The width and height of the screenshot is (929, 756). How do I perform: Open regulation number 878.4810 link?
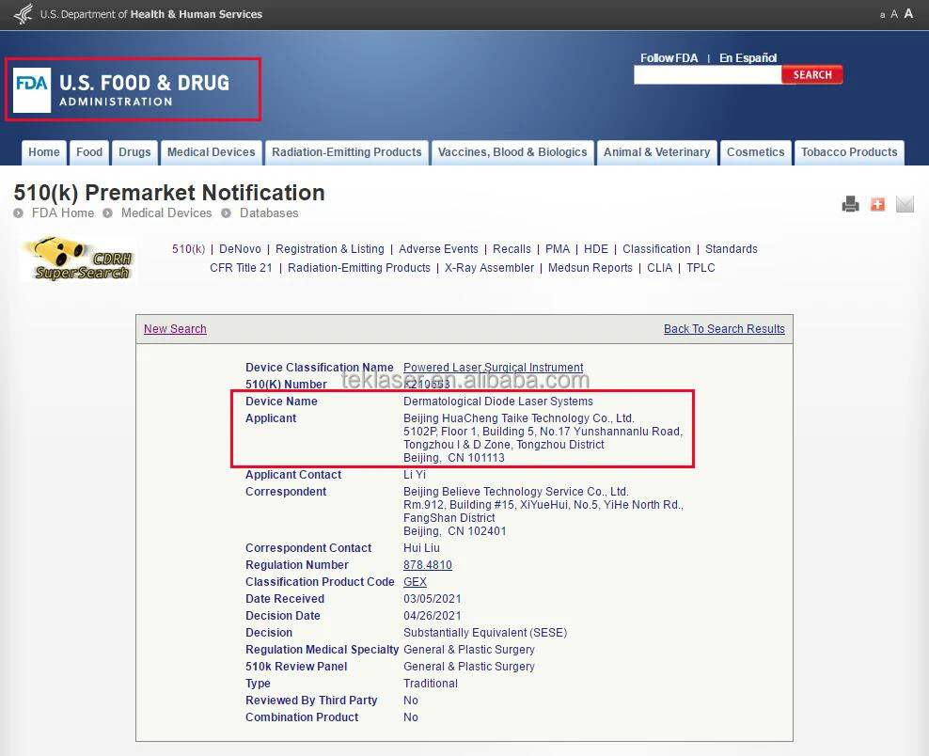(x=428, y=565)
